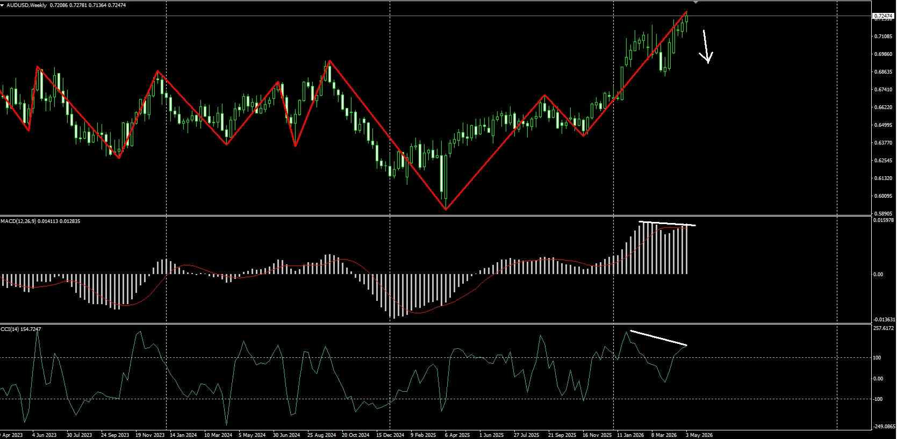
Task: Click the 0.63770 price scale label
Action: pyautogui.click(x=883, y=143)
